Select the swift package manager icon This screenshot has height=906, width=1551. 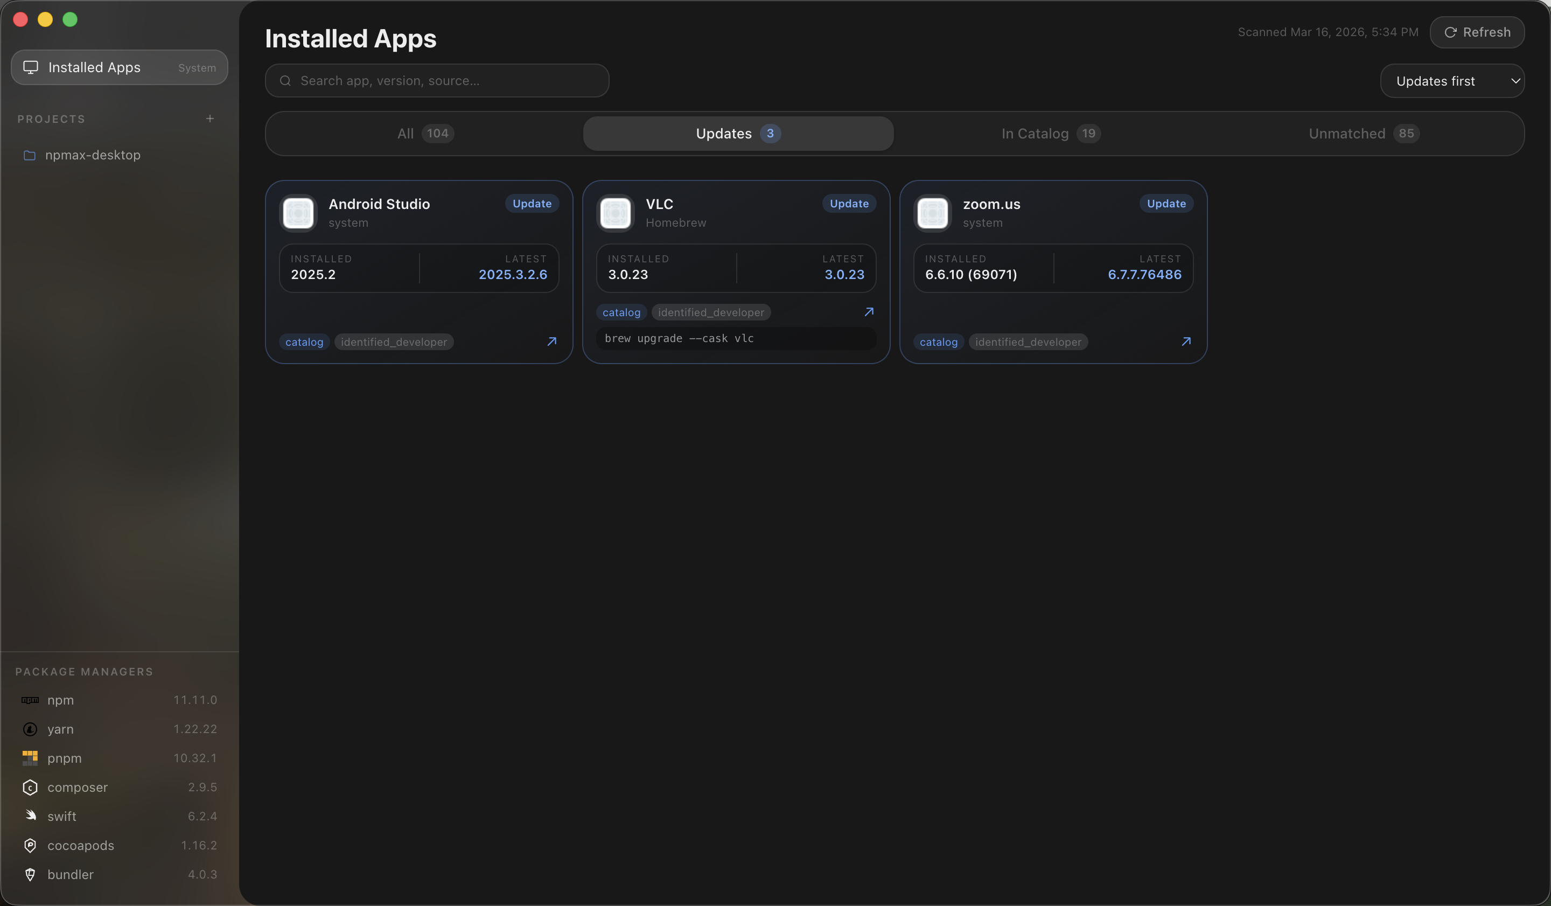click(x=30, y=816)
